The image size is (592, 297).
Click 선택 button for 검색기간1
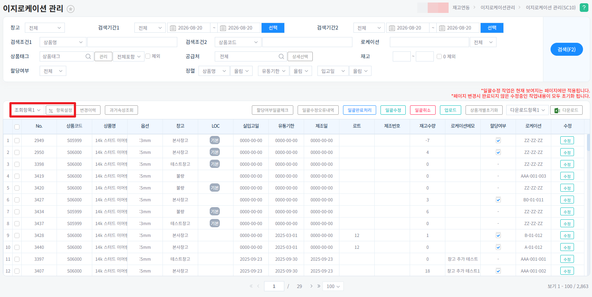273,28
